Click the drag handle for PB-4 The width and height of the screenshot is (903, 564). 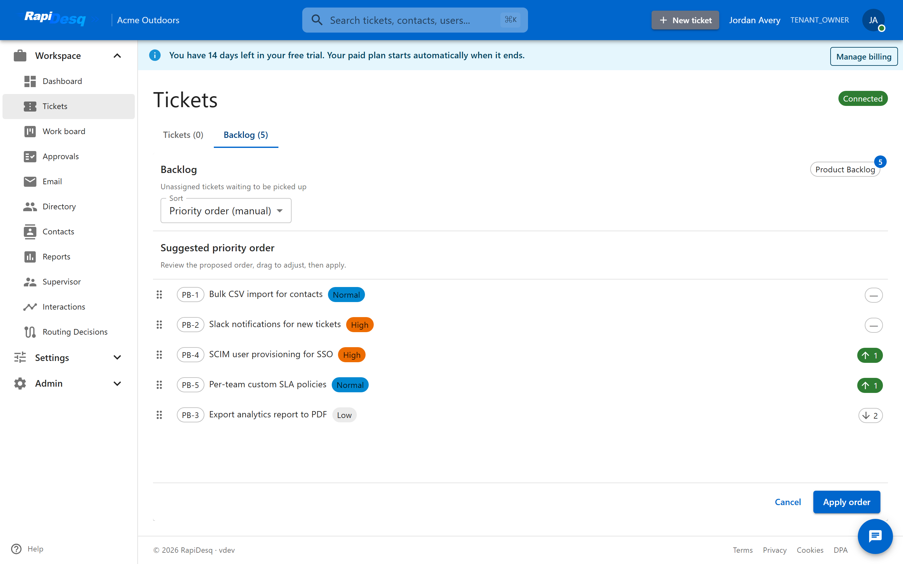(159, 355)
